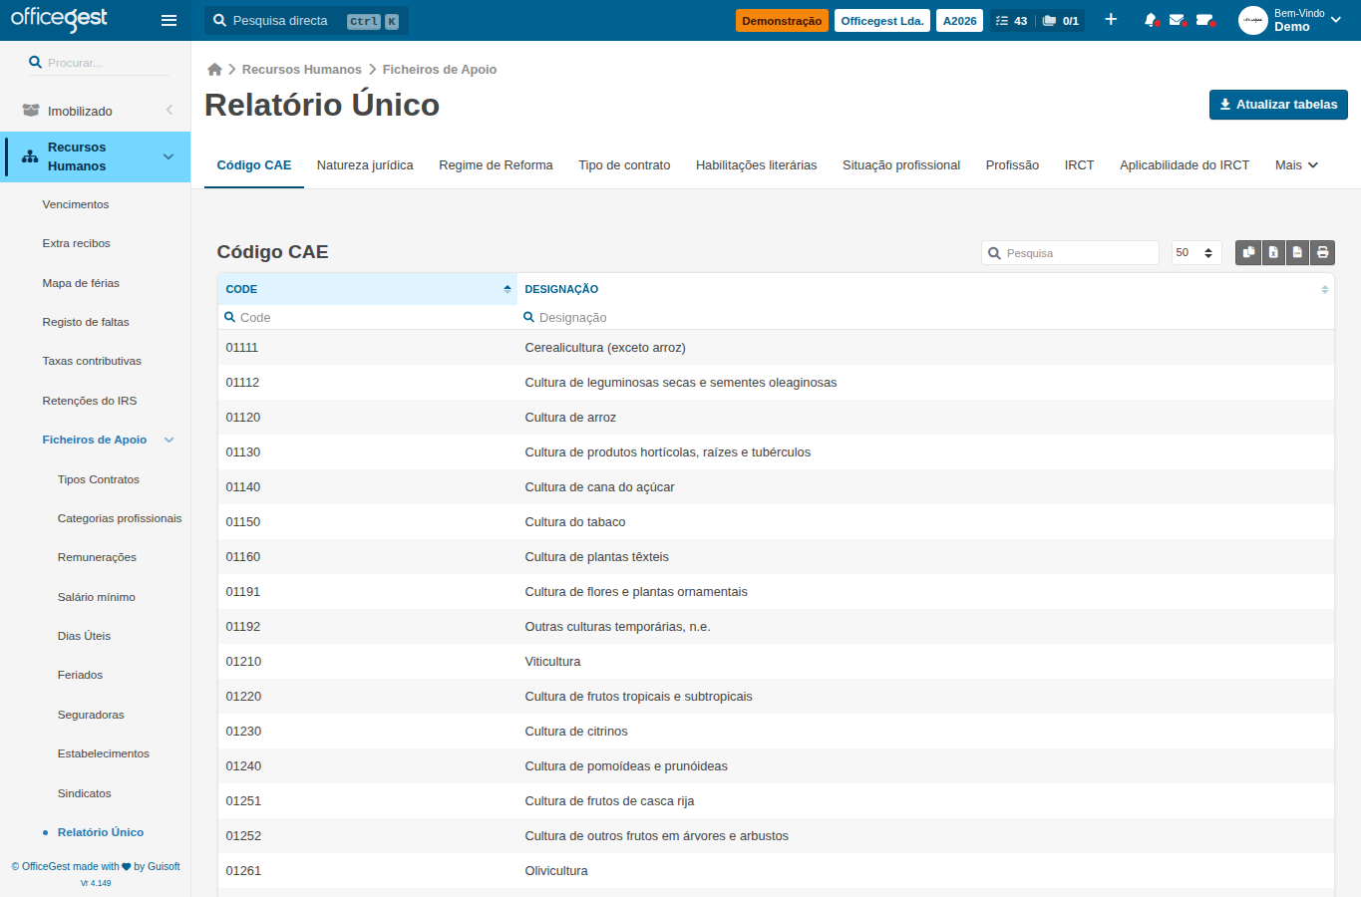Open Sindicatos submenu item
The image size is (1361, 897).
coord(85,793)
